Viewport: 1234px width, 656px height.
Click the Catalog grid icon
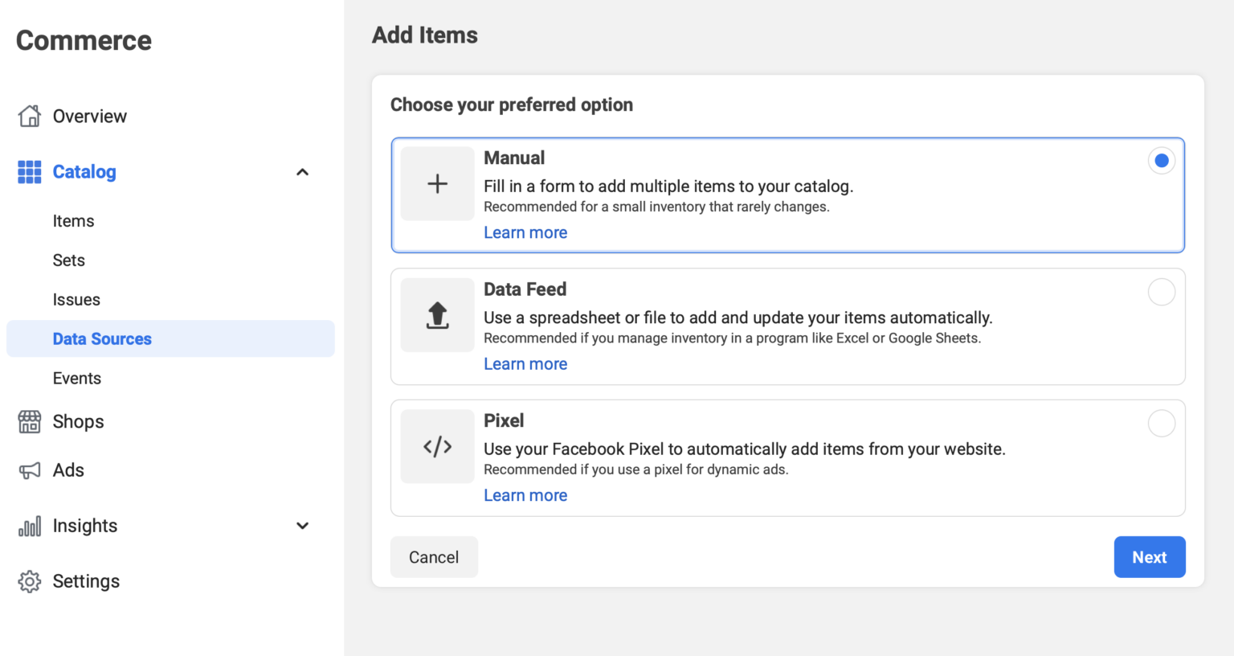pos(30,172)
